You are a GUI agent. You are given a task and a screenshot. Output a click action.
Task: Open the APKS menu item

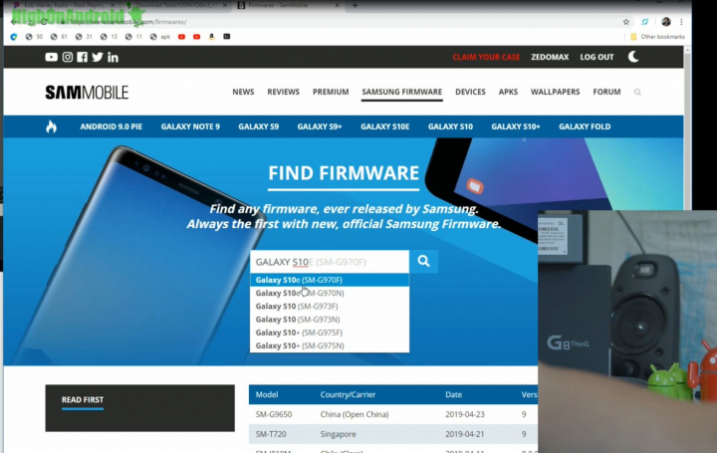(x=508, y=92)
